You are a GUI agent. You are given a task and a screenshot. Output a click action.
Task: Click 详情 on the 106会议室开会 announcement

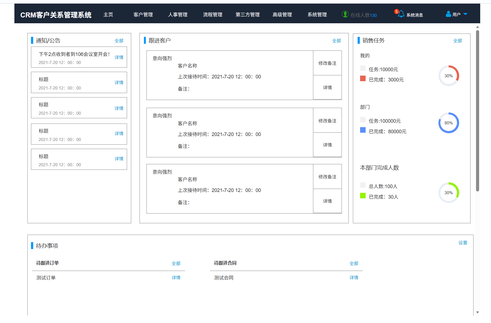point(119,57)
